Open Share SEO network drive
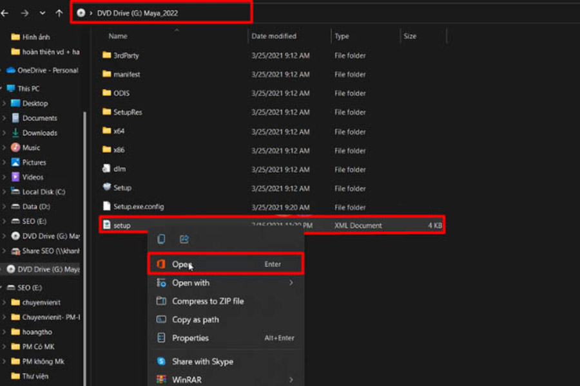This screenshot has width=580, height=386. [x=46, y=251]
